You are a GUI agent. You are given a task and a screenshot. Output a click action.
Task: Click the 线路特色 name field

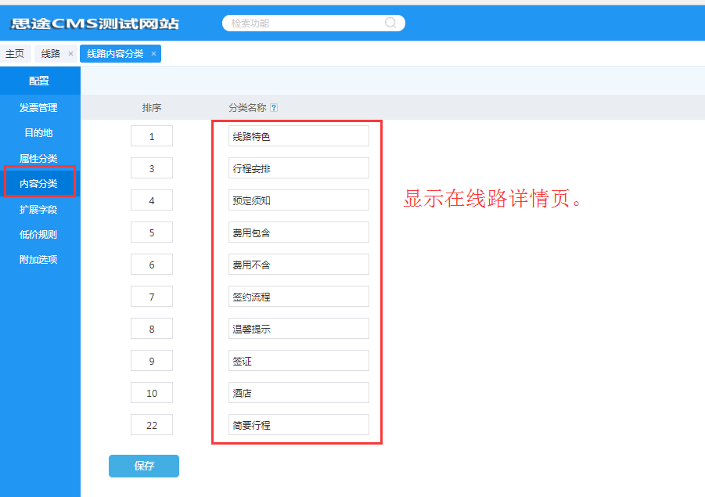click(298, 136)
